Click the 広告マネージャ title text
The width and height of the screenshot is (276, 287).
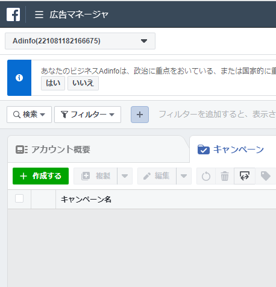pos(79,14)
